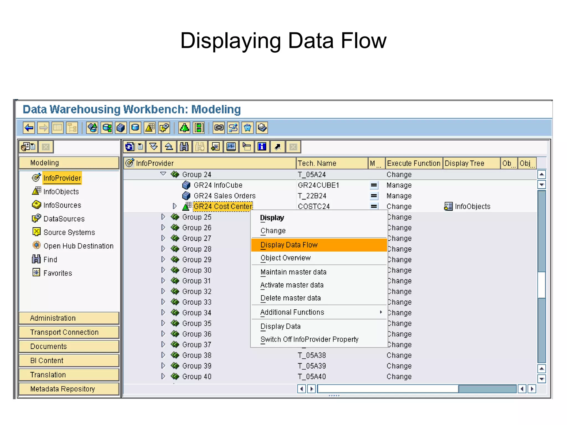Click the hierarchy tree toolbar icon
This screenshot has width=567, height=425.
coord(72,128)
